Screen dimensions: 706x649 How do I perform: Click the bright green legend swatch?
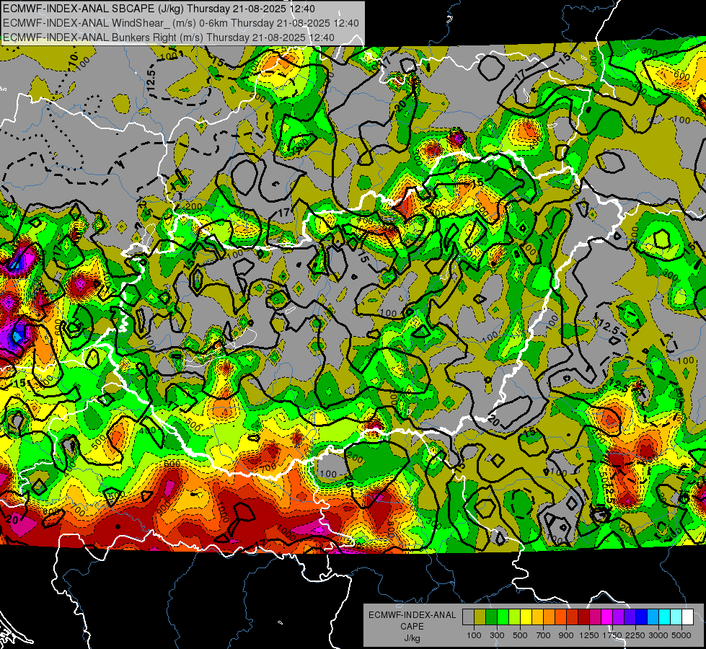[x=503, y=617]
